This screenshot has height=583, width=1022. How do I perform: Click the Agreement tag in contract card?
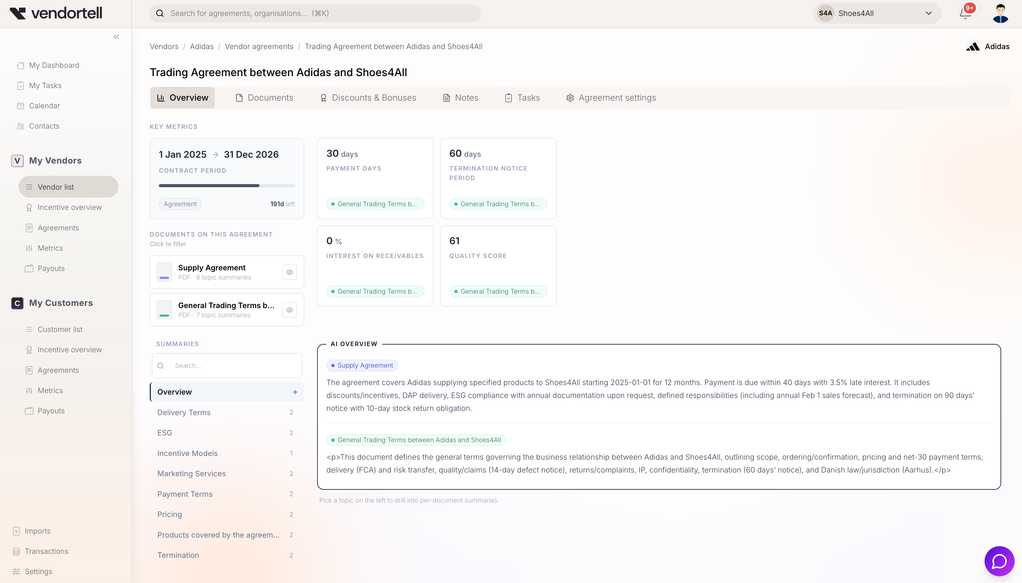180,204
